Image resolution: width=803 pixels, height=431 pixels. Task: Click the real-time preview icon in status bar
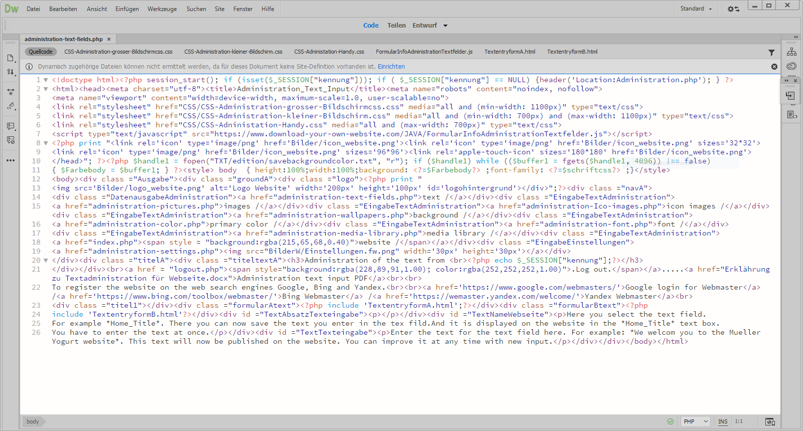click(x=770, y=421)
